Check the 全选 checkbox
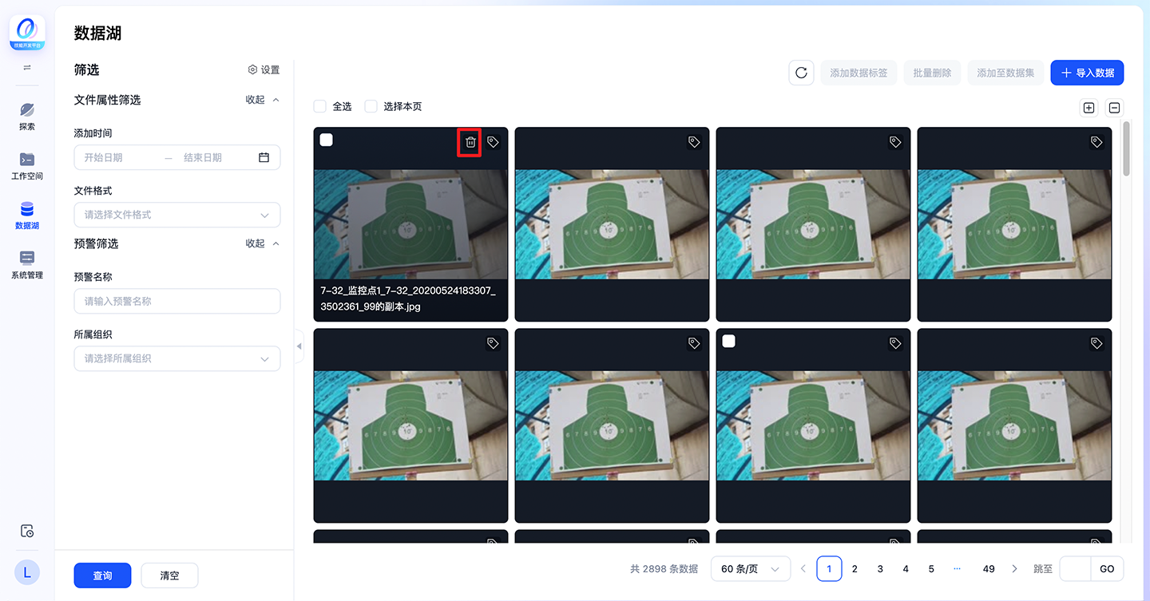The height and width of the screenshot is (601, 1150). click(320, 106)
